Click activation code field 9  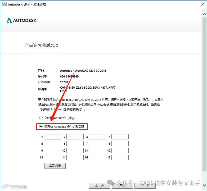[x=52, y=151]
